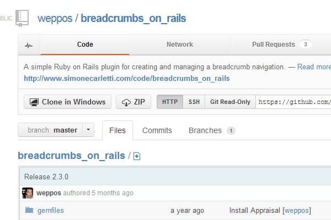Switch to the Commits tab
Viewport: 331px width, 220px height.
click(157, 130)
